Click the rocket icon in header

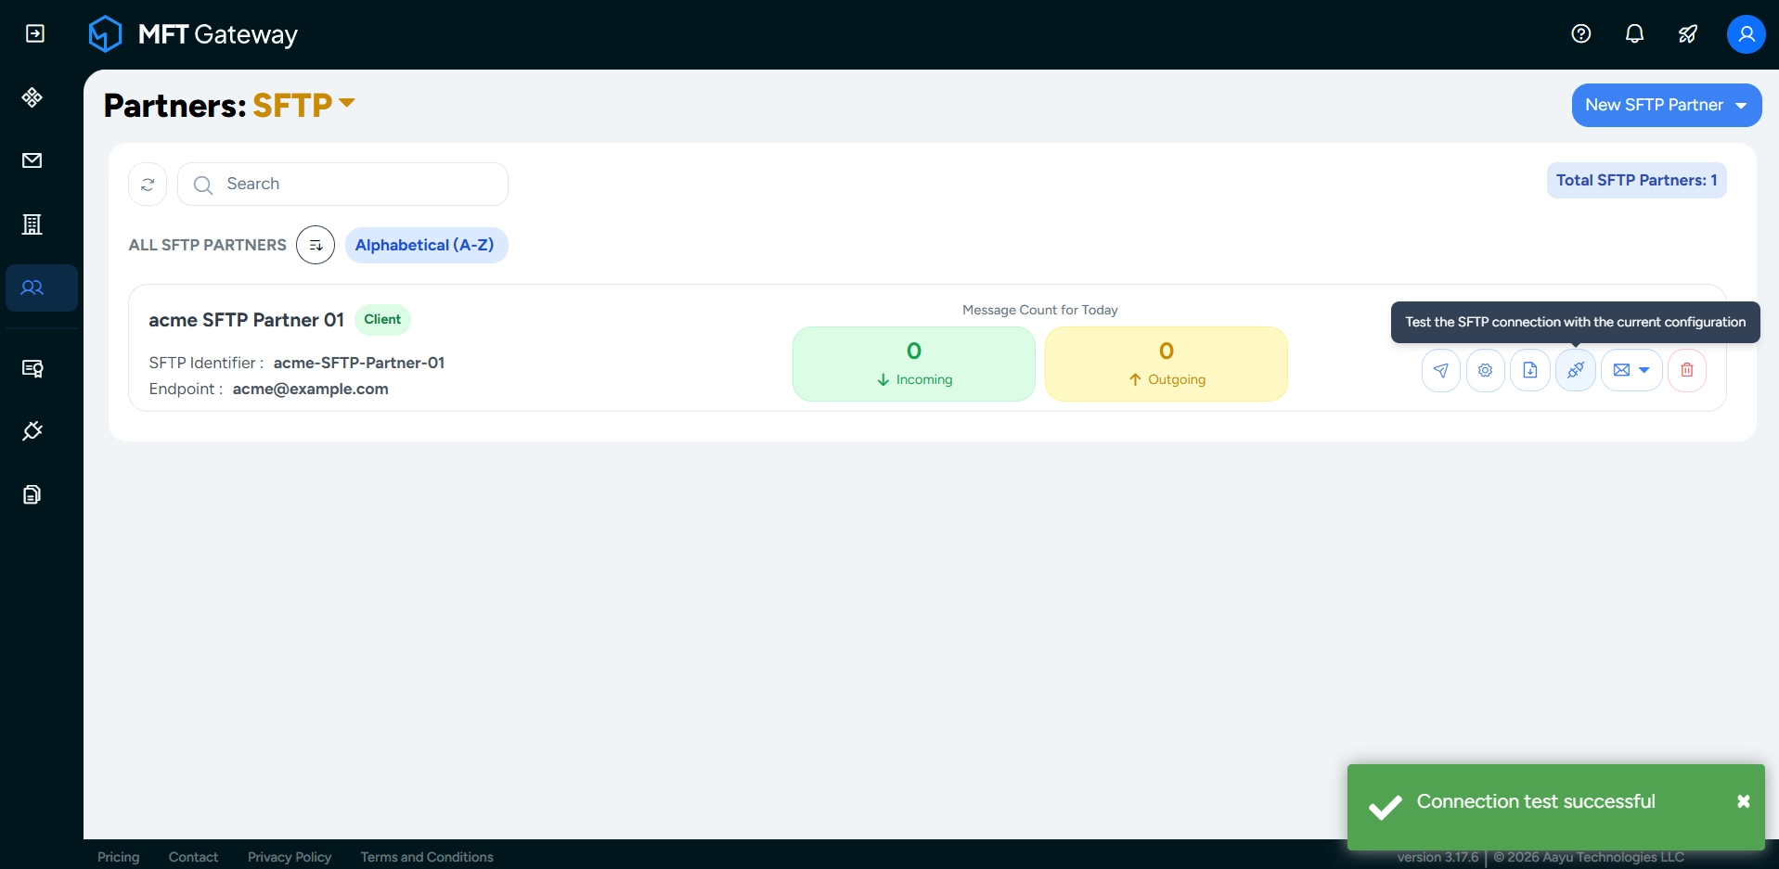[x=1688, y=34]
